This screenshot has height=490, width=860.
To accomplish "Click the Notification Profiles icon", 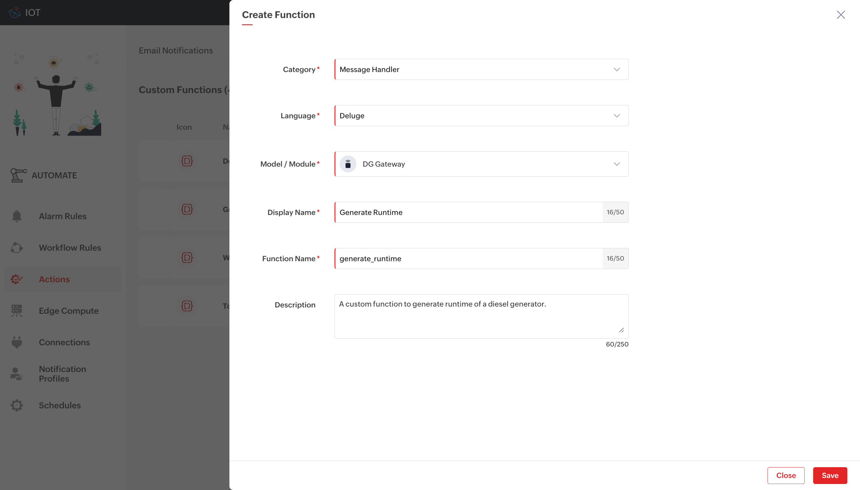I will (x=17, y=374).
